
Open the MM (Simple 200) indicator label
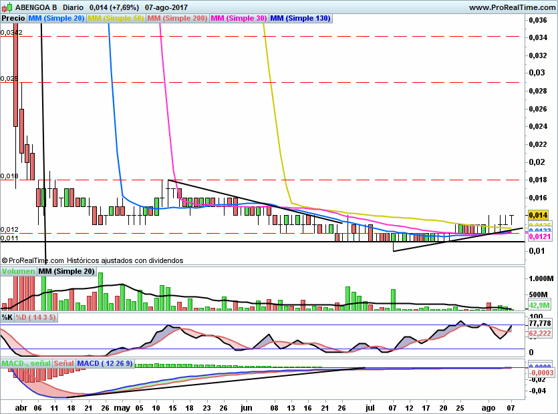[177, 19]
